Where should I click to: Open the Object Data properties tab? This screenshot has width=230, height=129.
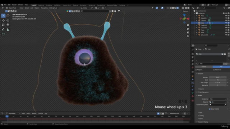point(193,93)
